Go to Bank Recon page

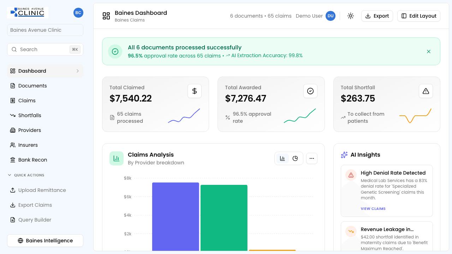pos(32,160)
